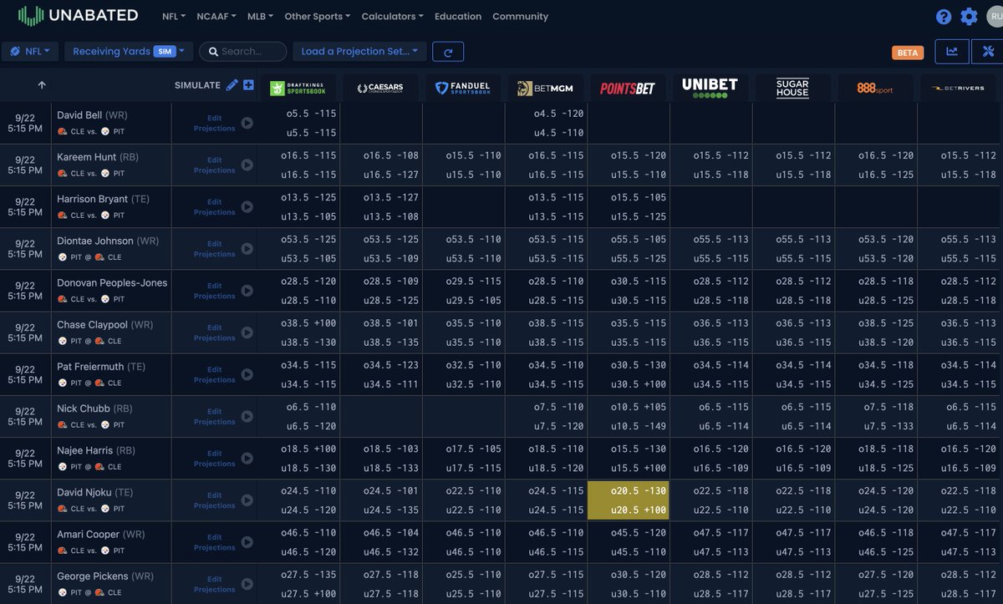Click the pencil edit icon beside Simulate
The width and height of the screenshot is (1003, 604).
tap(232, 85)
